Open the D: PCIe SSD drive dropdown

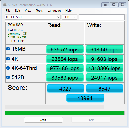coord(33,17)
